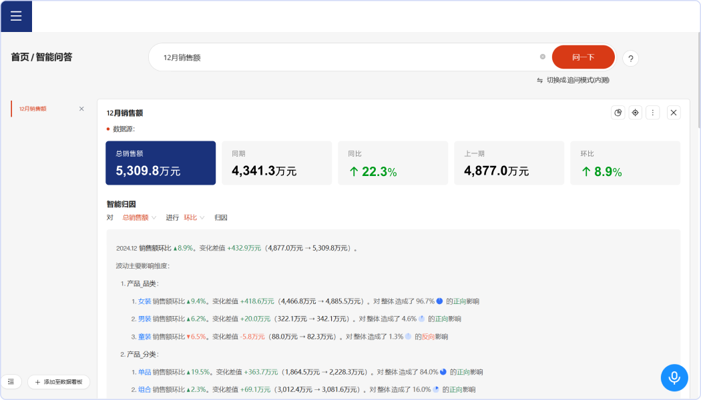Click the 单品 classification link

[144, 372]
